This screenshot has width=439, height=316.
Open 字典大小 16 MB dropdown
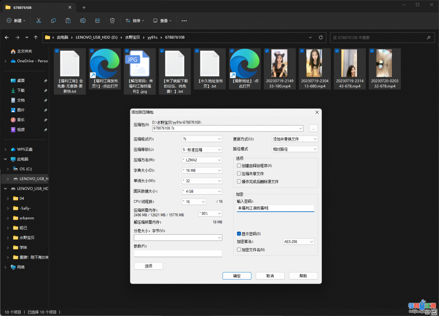click(x=202, y=171)
